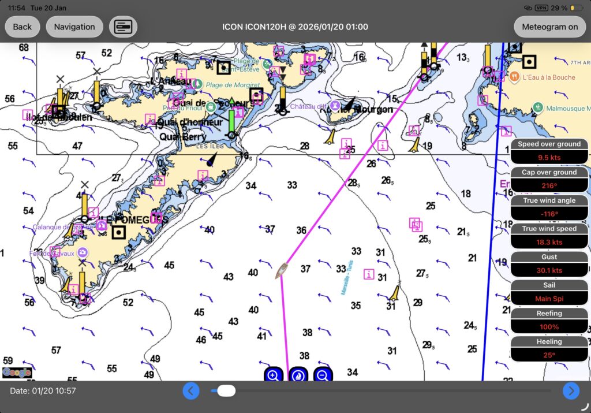Tap the sailboat icon to center the map
This screenshot has width=591, height=413.
pyautogui.click(x=297, y=374)
